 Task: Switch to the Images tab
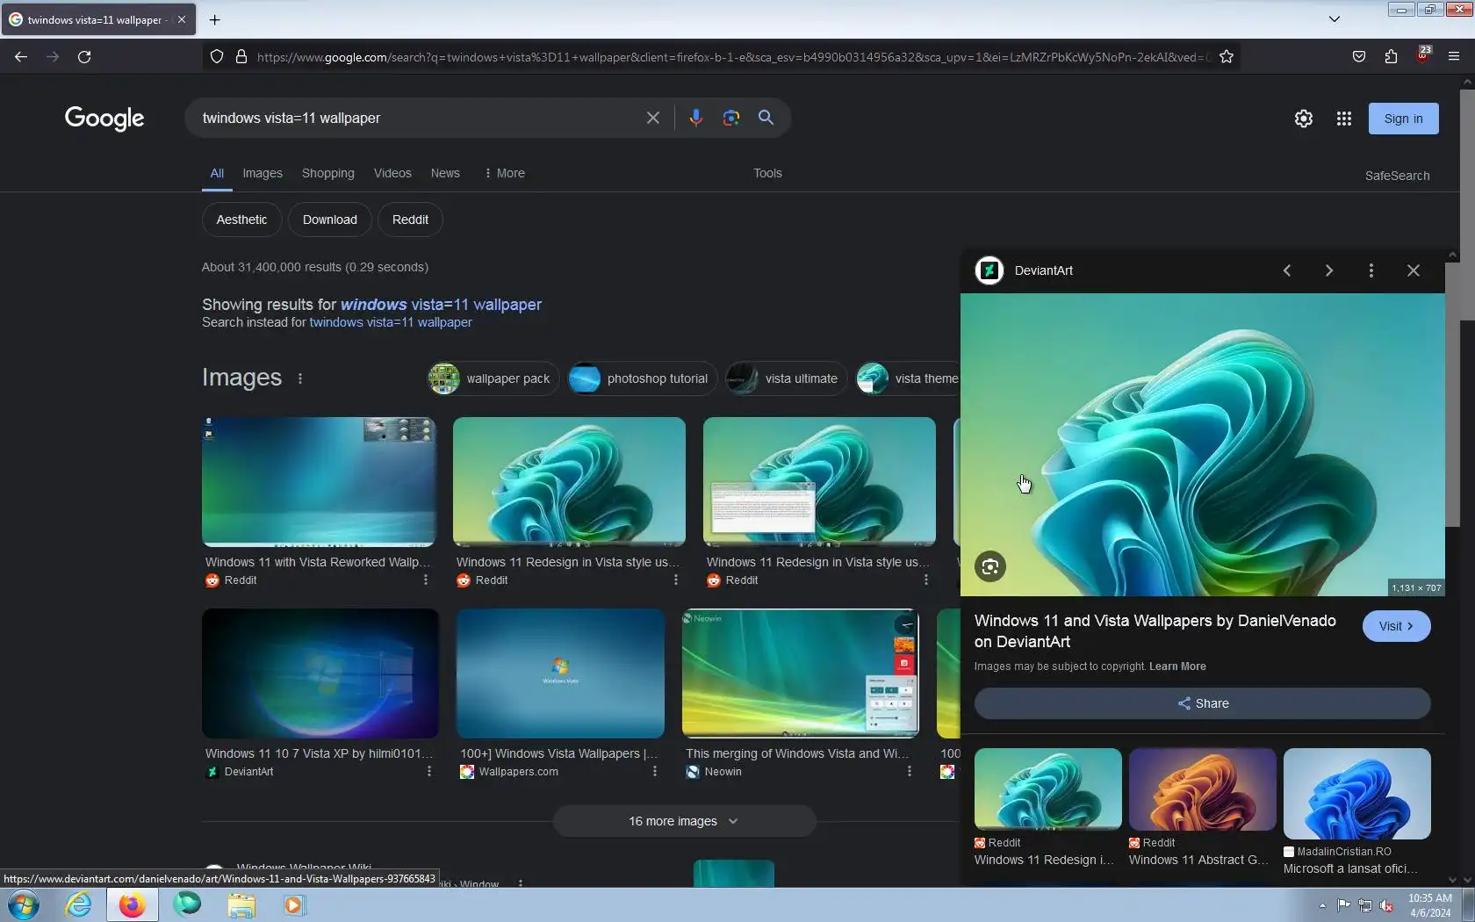(x=263, y=173)
